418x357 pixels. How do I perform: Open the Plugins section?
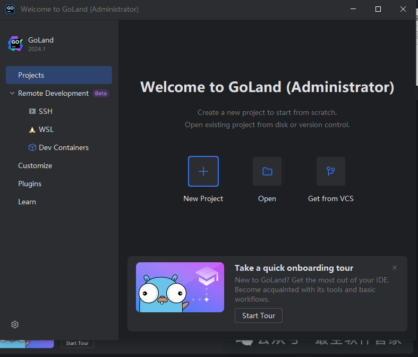[30, 184]
